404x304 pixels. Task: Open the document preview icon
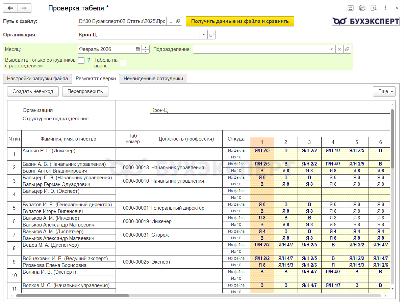click(x=374, y=8)
